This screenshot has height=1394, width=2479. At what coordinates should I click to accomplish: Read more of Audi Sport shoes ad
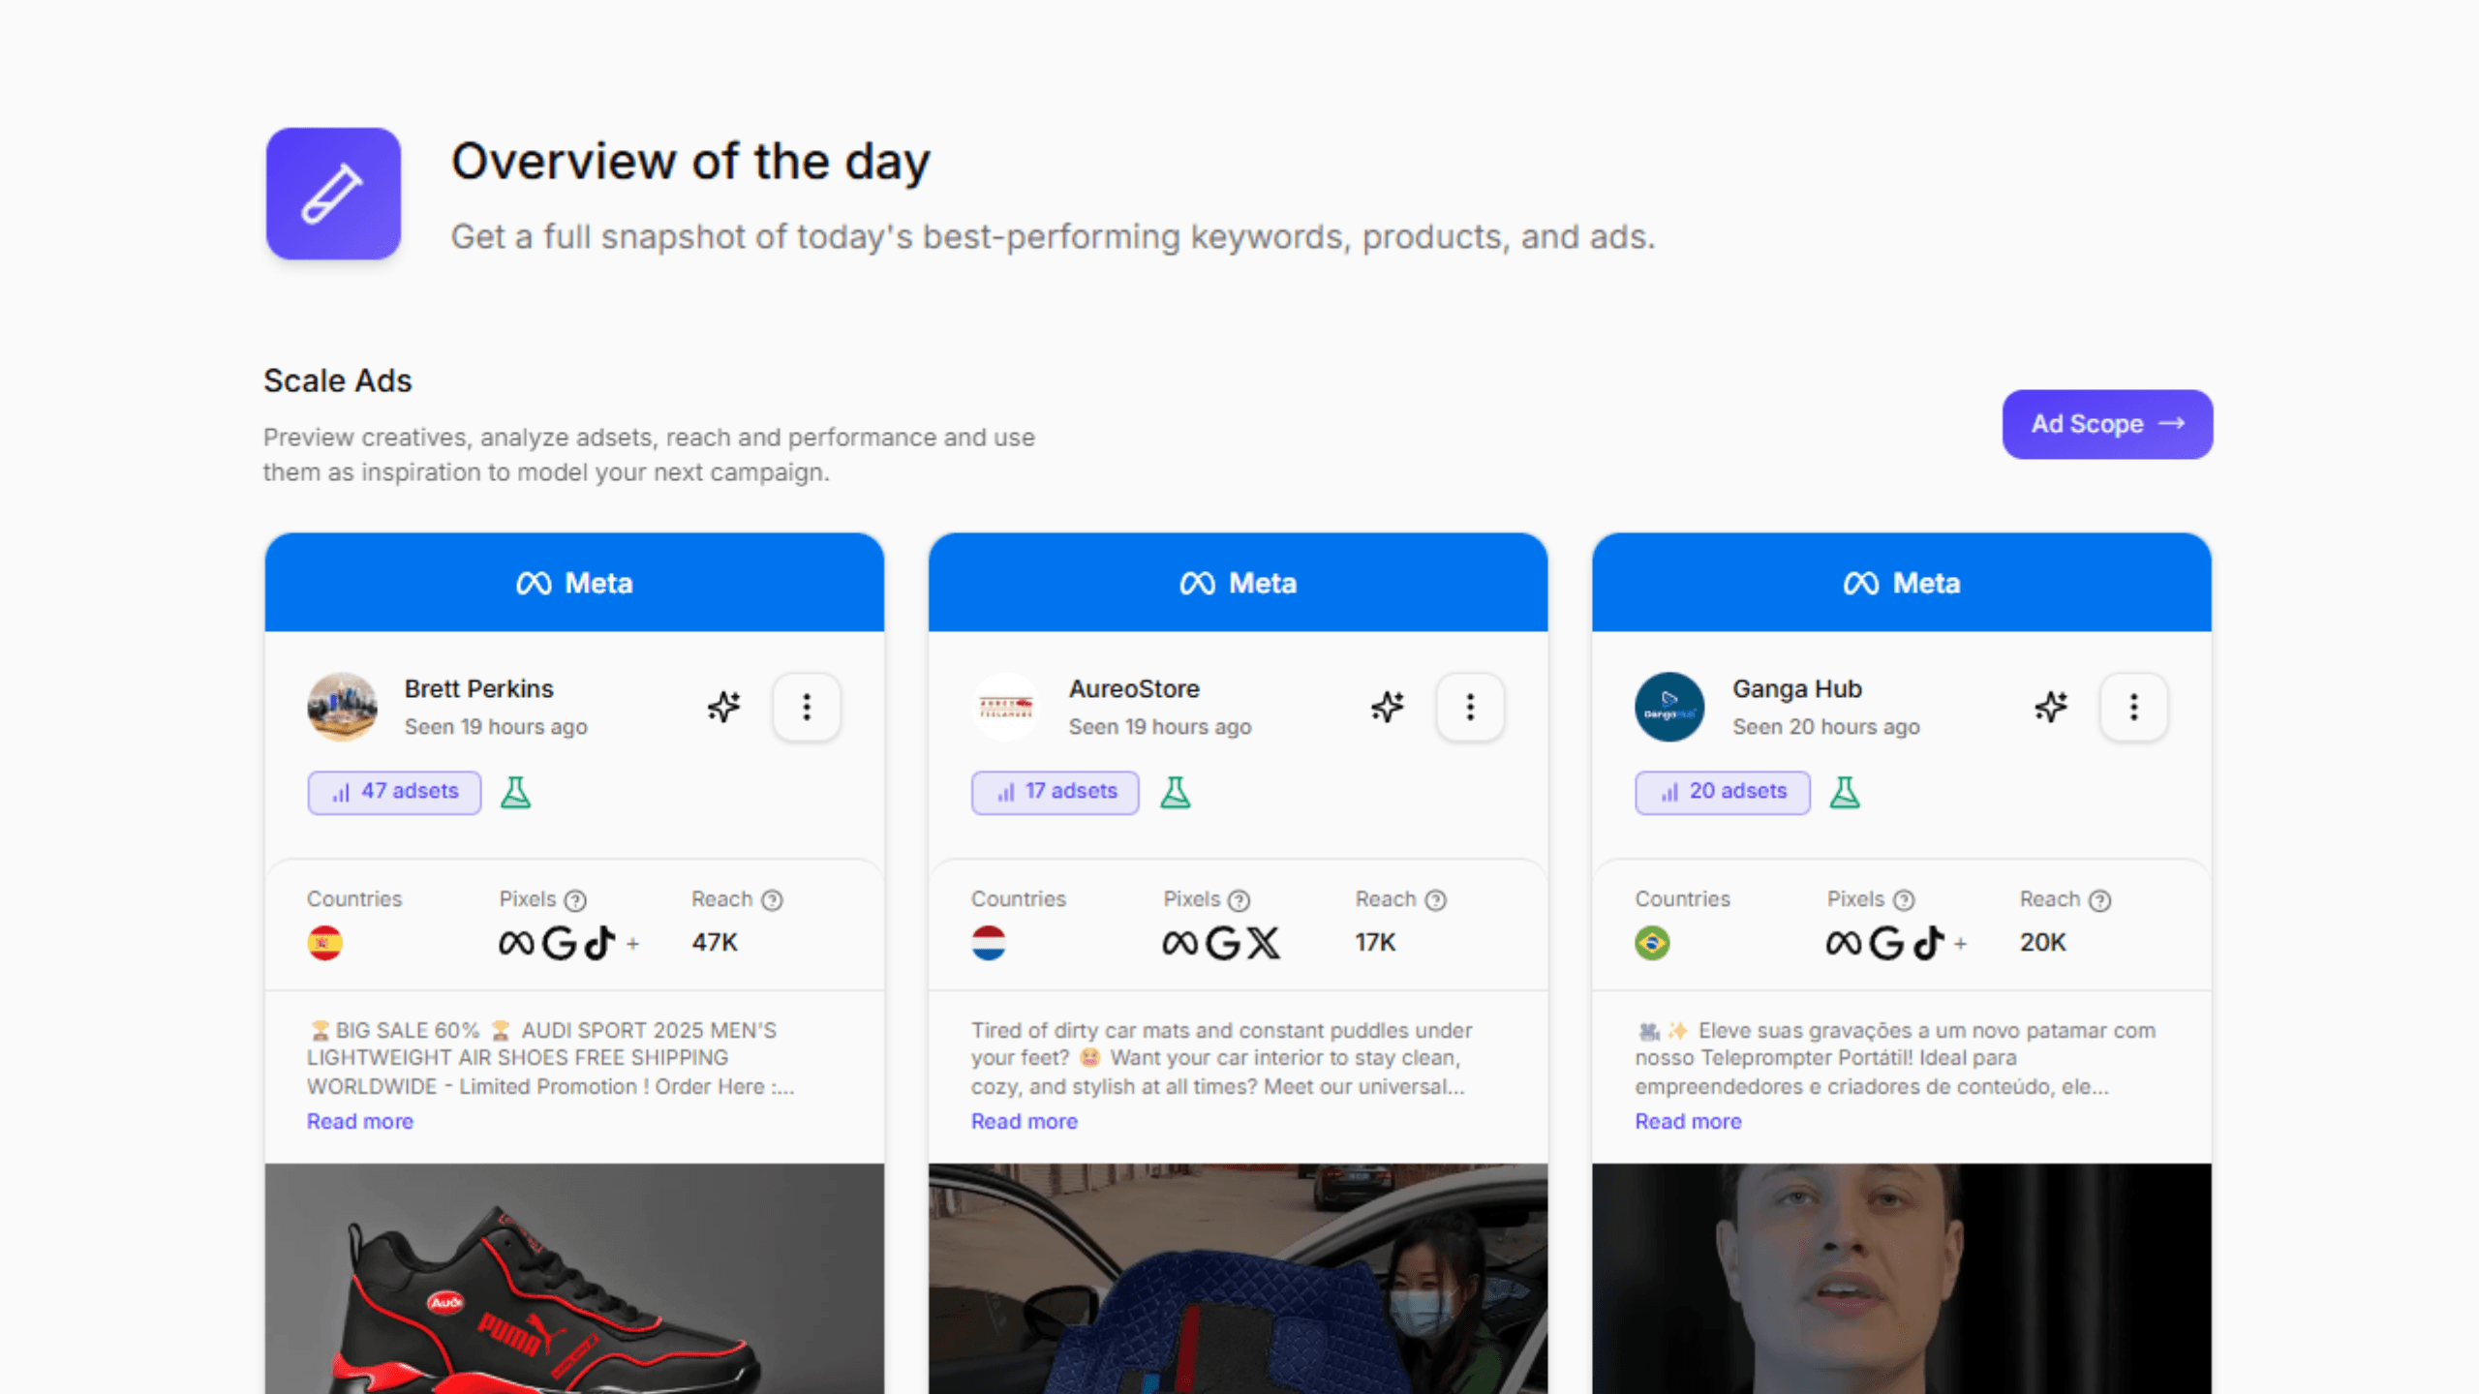pos(360,1121)
